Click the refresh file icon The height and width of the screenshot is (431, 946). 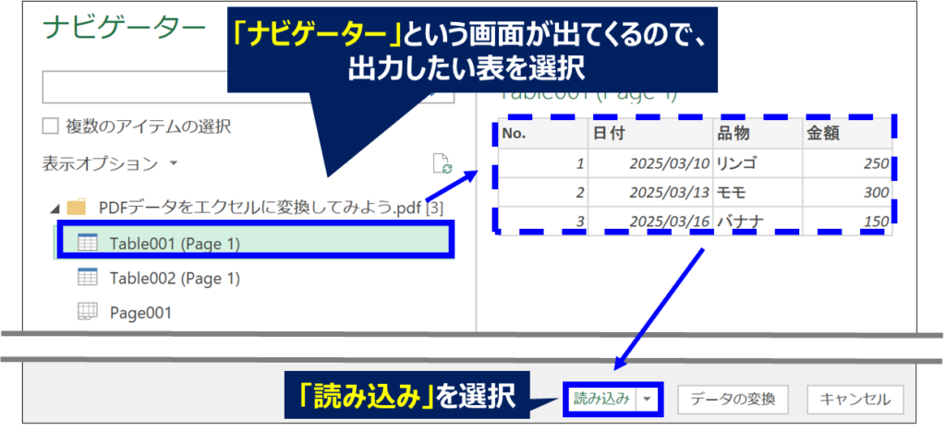[443, 164]
